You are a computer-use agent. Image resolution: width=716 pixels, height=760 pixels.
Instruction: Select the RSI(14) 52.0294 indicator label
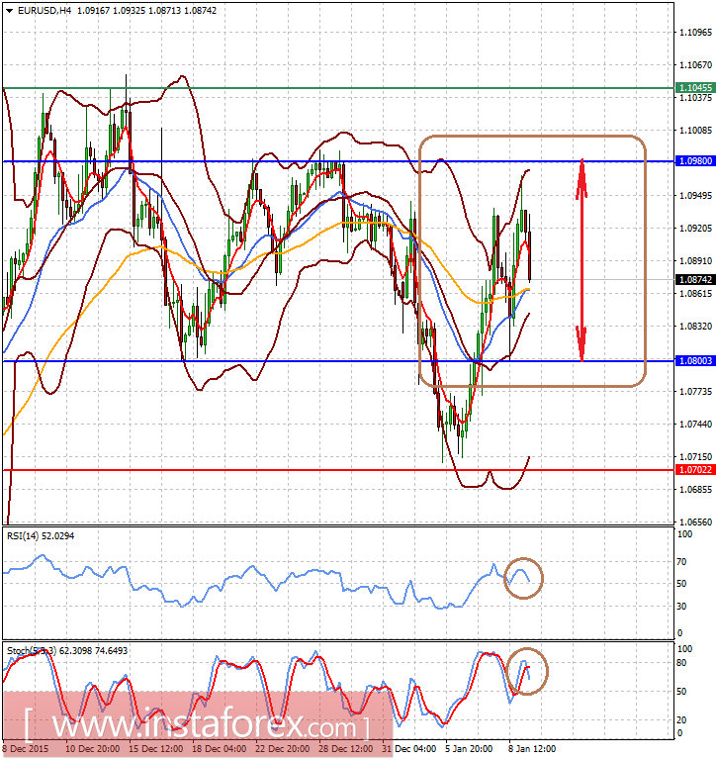[41, 536]
